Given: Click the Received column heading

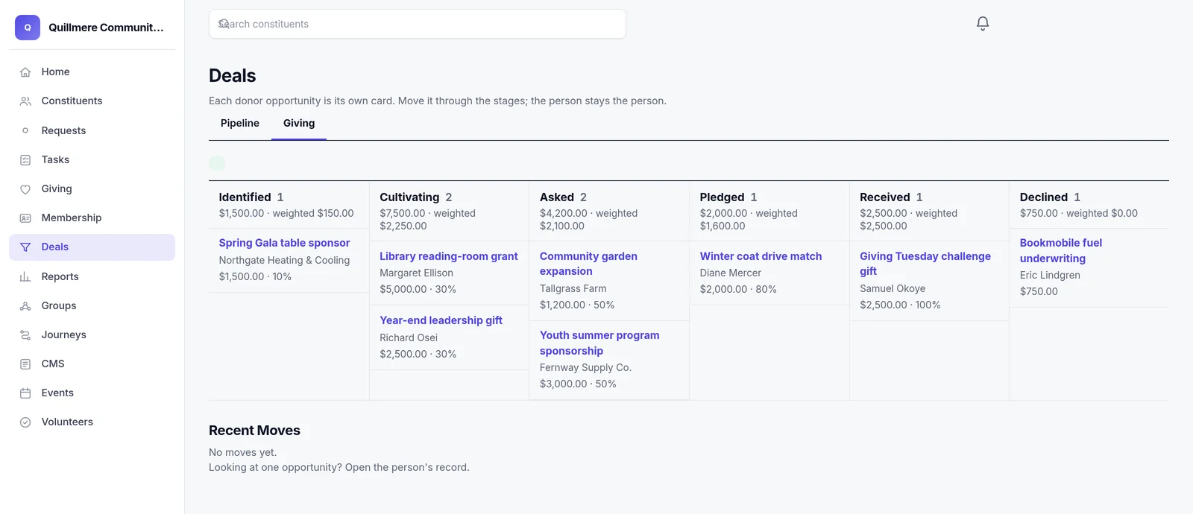Looking at the screenshot, I should click(885, 197).
